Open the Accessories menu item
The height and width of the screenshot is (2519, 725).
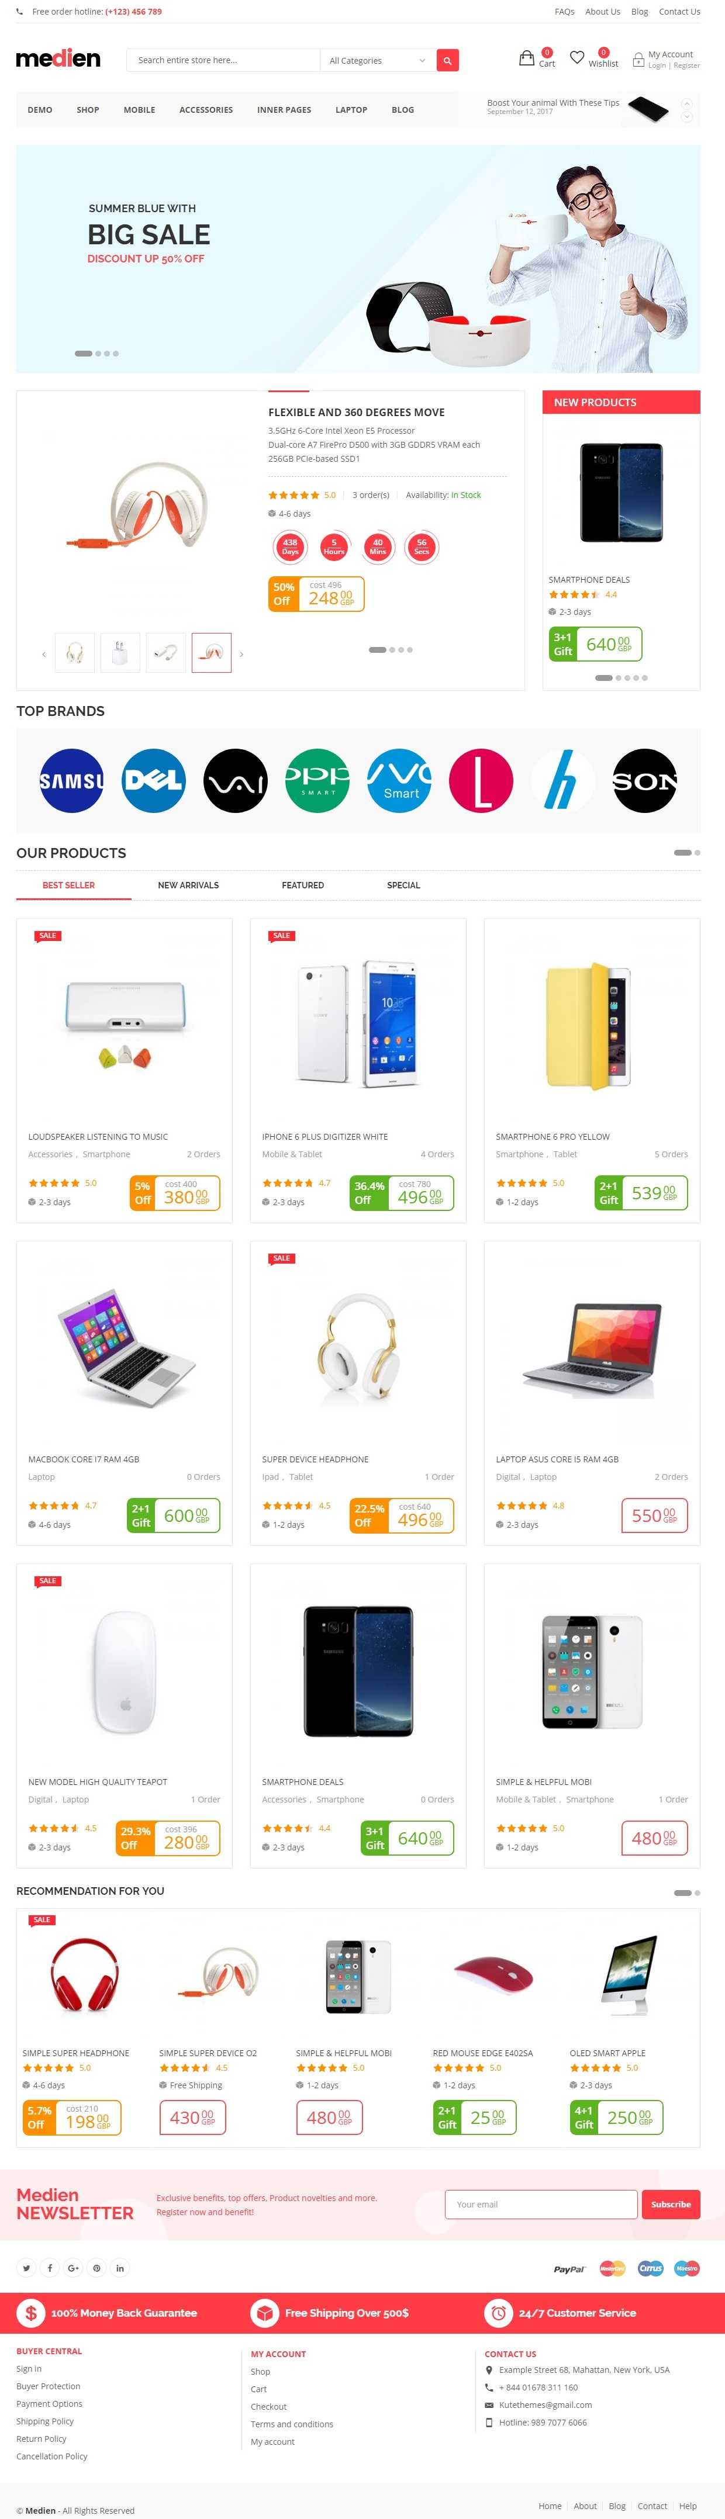point(205,109)
